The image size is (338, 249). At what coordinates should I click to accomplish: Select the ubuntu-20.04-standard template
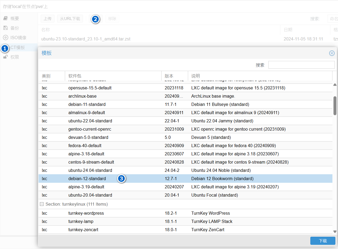pos(185,195)
